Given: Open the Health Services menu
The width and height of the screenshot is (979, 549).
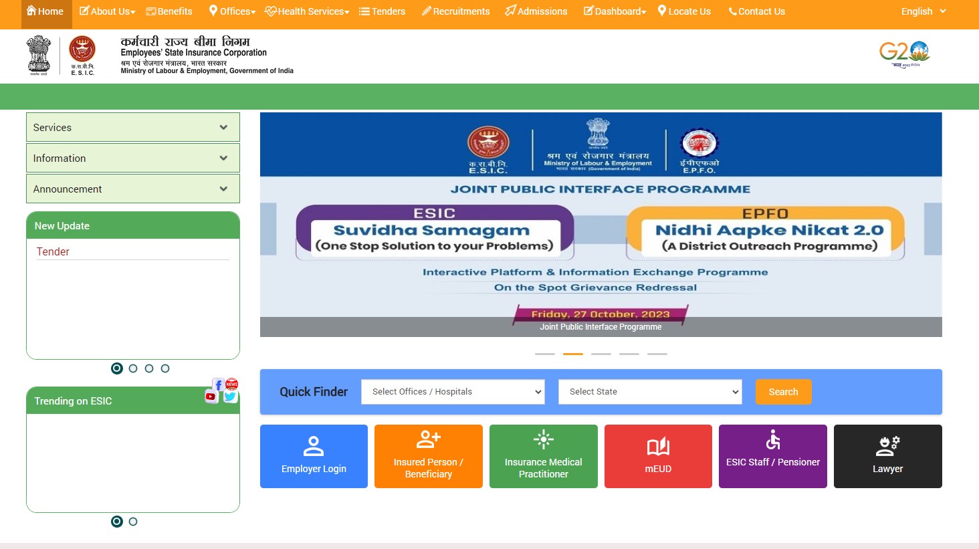Looking at the screenshot, I should click(306, 11).
